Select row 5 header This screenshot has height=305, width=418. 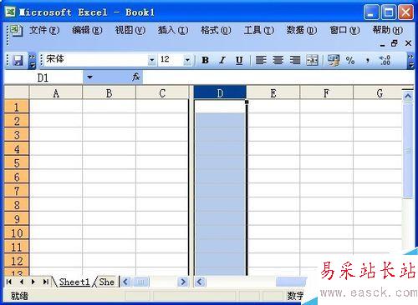tap(17, 162)
